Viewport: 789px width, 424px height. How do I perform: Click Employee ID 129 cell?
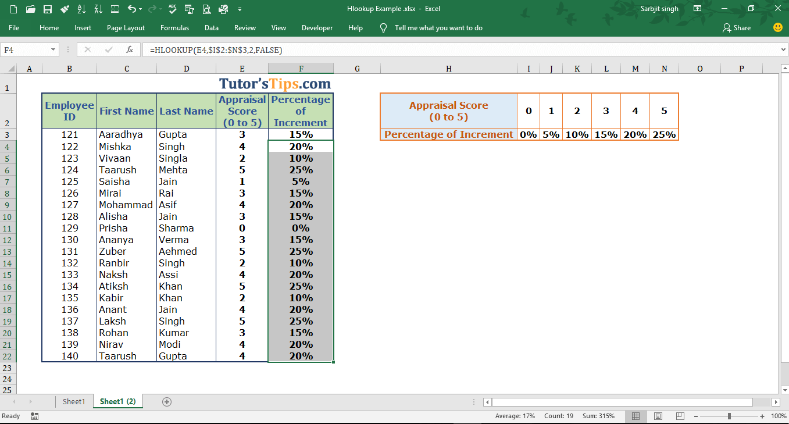69,228
